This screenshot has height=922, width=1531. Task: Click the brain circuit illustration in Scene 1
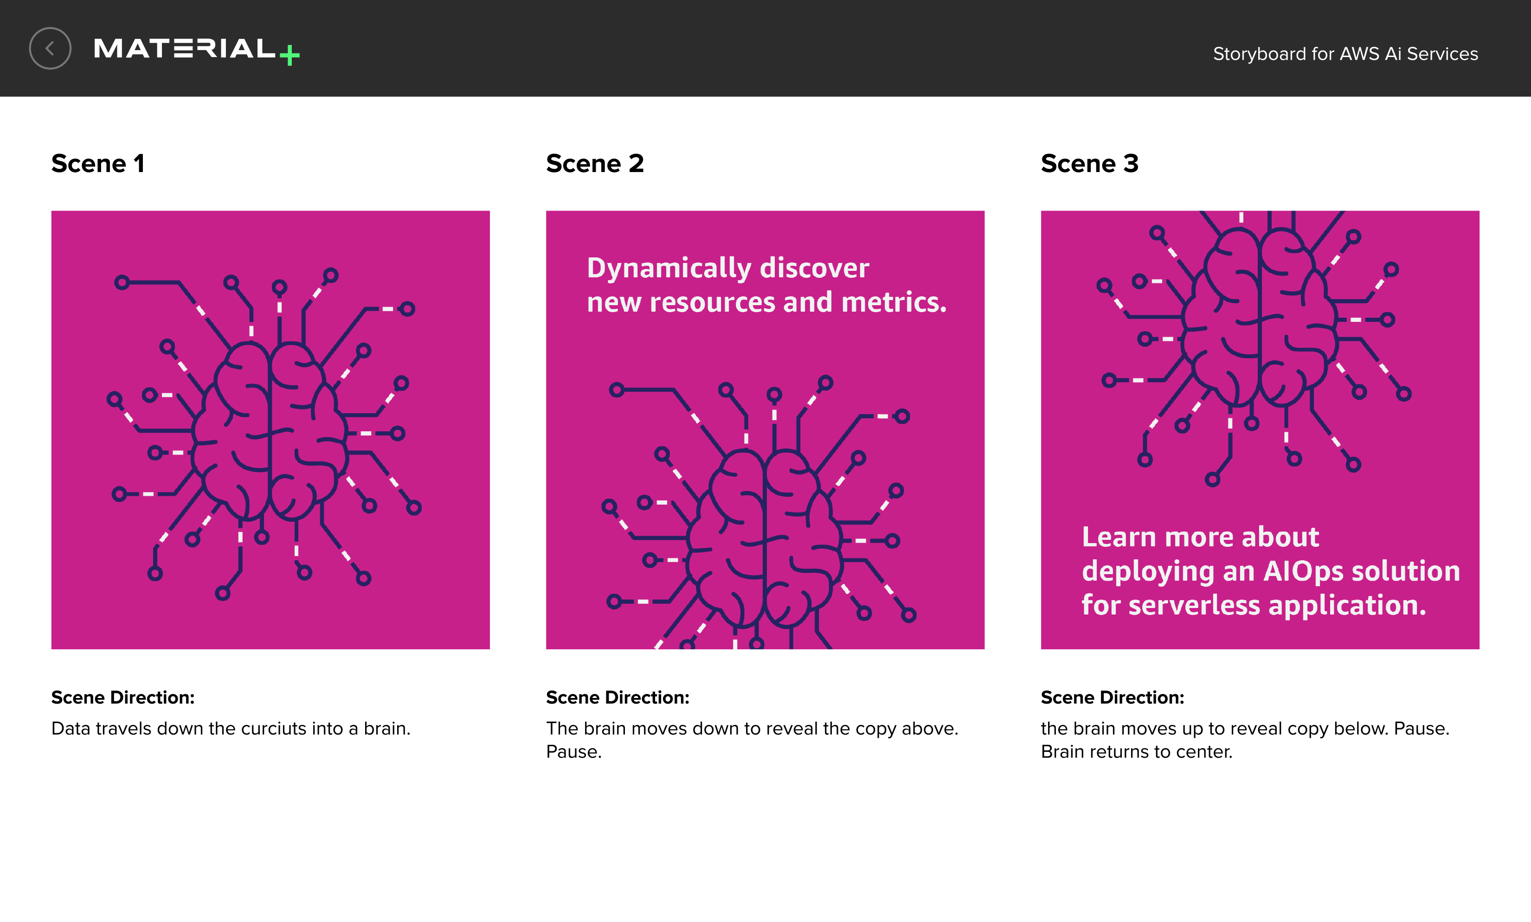[x=269, y=431]
